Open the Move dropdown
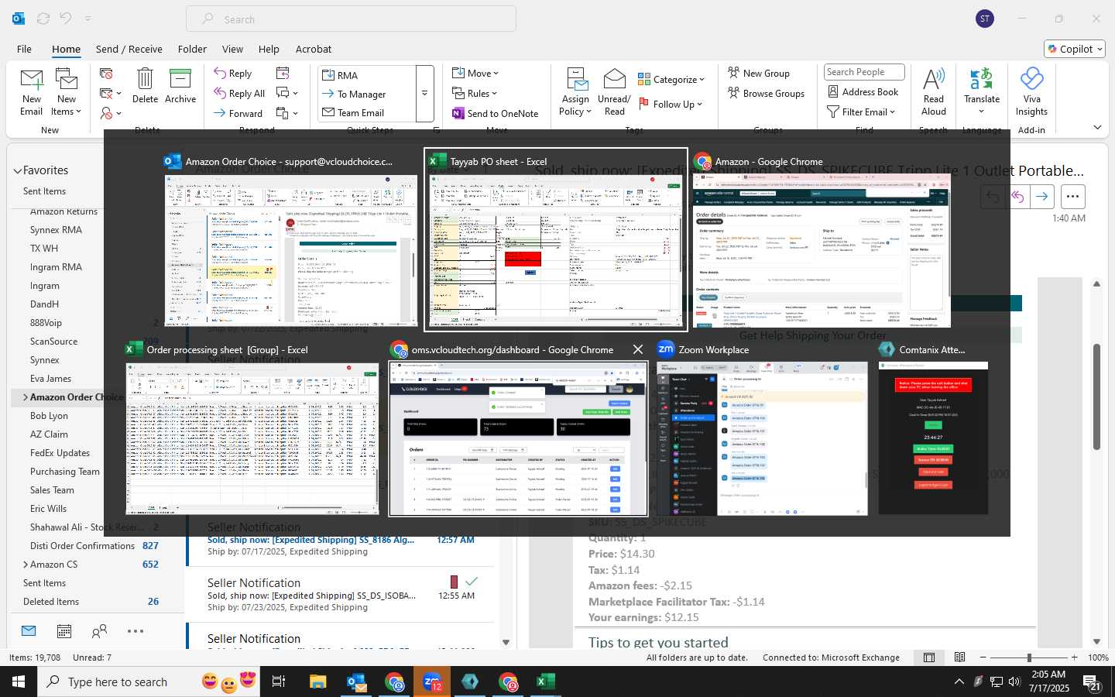1115x697 pixels. click(x=475, y=74)
